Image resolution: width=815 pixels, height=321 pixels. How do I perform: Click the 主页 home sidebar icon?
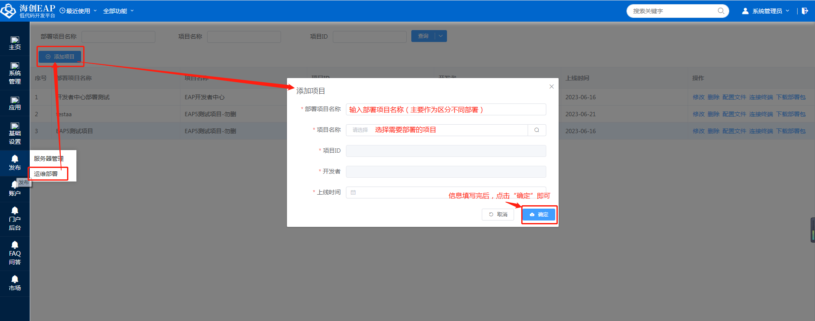click(x=15, y=43)
